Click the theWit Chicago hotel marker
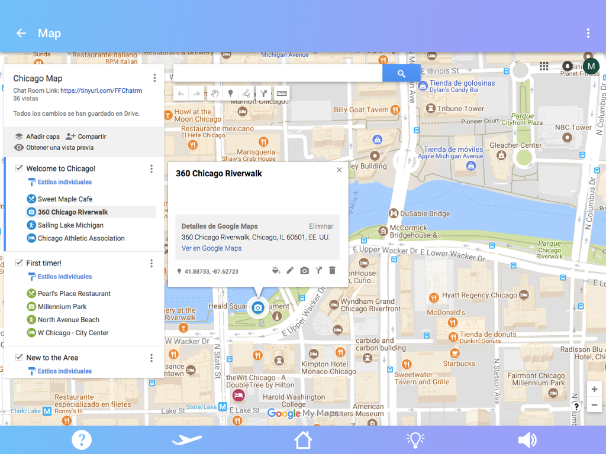The image size is (606, 454). pyautogui.click(x=238, y=395)
